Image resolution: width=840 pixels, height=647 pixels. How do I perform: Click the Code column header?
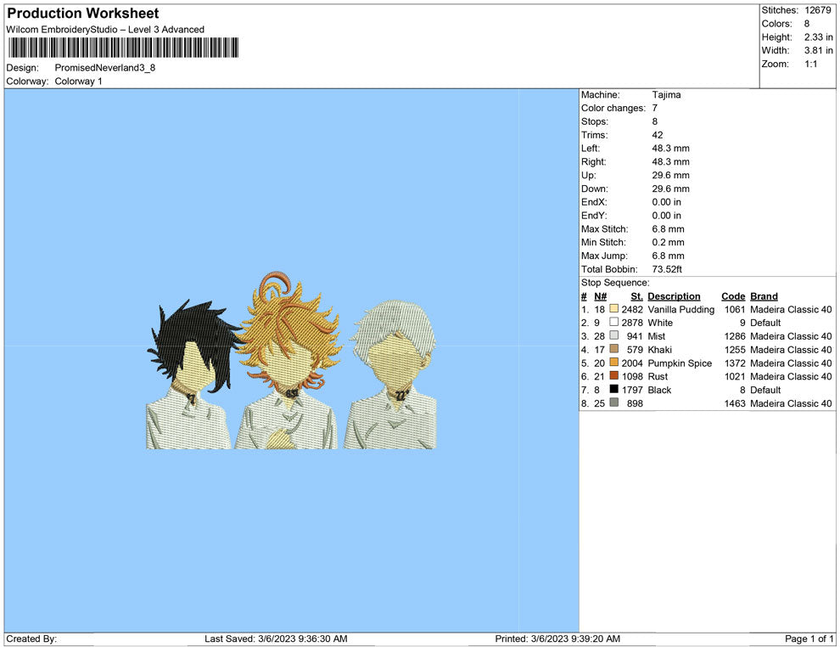tap(733, 295)
